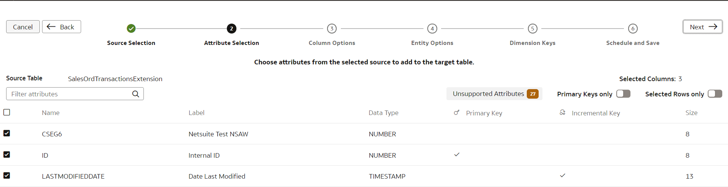Open Unsupported Attributes list with 27 badge
The image size is (728, 187).
pos(494,94)
